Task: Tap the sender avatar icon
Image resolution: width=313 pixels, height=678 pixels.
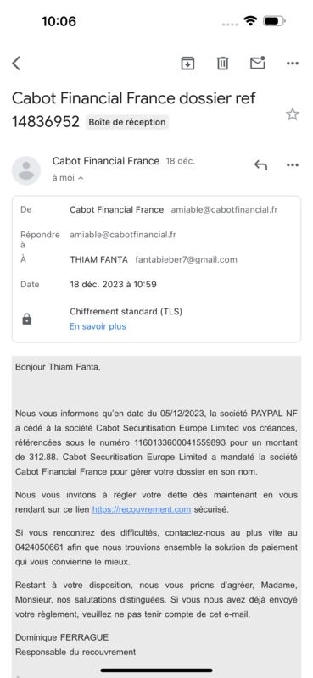Action: [x=26, y=170]
